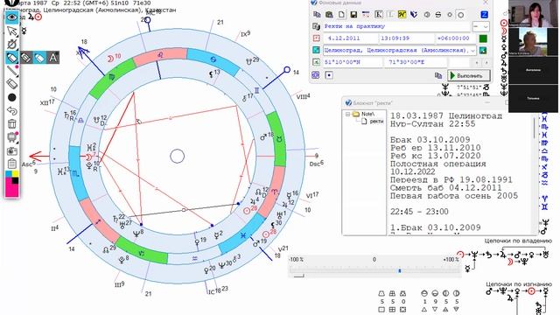Click the 'S' strikethrough icon in toolbar

click(x=438, y=15)
